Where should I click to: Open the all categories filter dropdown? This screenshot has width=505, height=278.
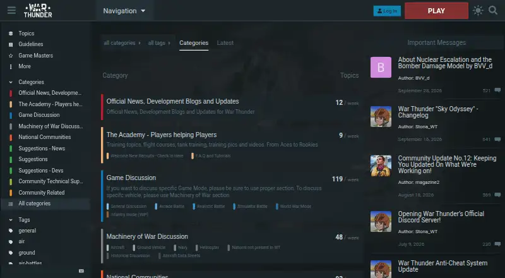tap(122, 43)
